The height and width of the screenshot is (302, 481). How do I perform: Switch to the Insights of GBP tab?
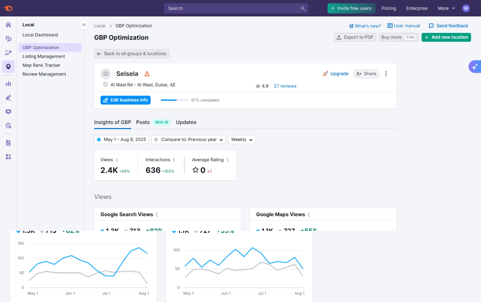(x=113, y=122)
